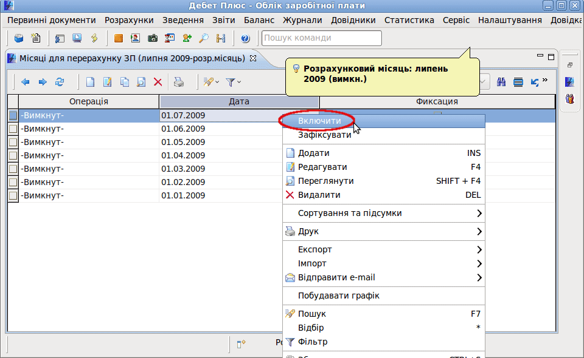Screen dimensions: 584x358
Task: Toggle checkbox for the 01.02.2009 row
Action: (13, 183)
